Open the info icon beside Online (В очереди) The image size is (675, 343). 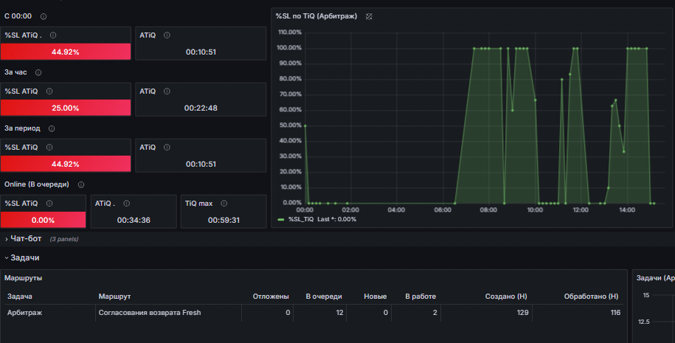[x=81, y=184]
